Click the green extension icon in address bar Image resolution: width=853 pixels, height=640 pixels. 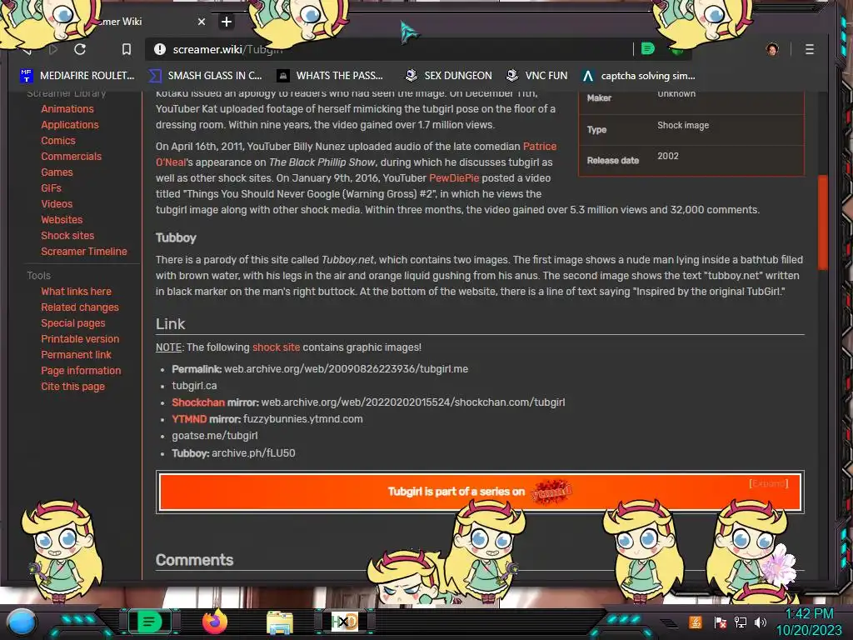click(647, 49)
